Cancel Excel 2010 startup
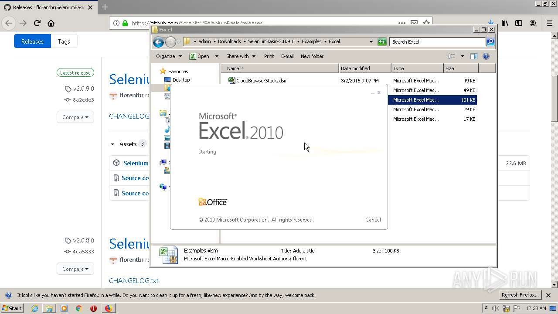Image resolution: width=558 pixels, height=314 pixels. click(373, 220)
